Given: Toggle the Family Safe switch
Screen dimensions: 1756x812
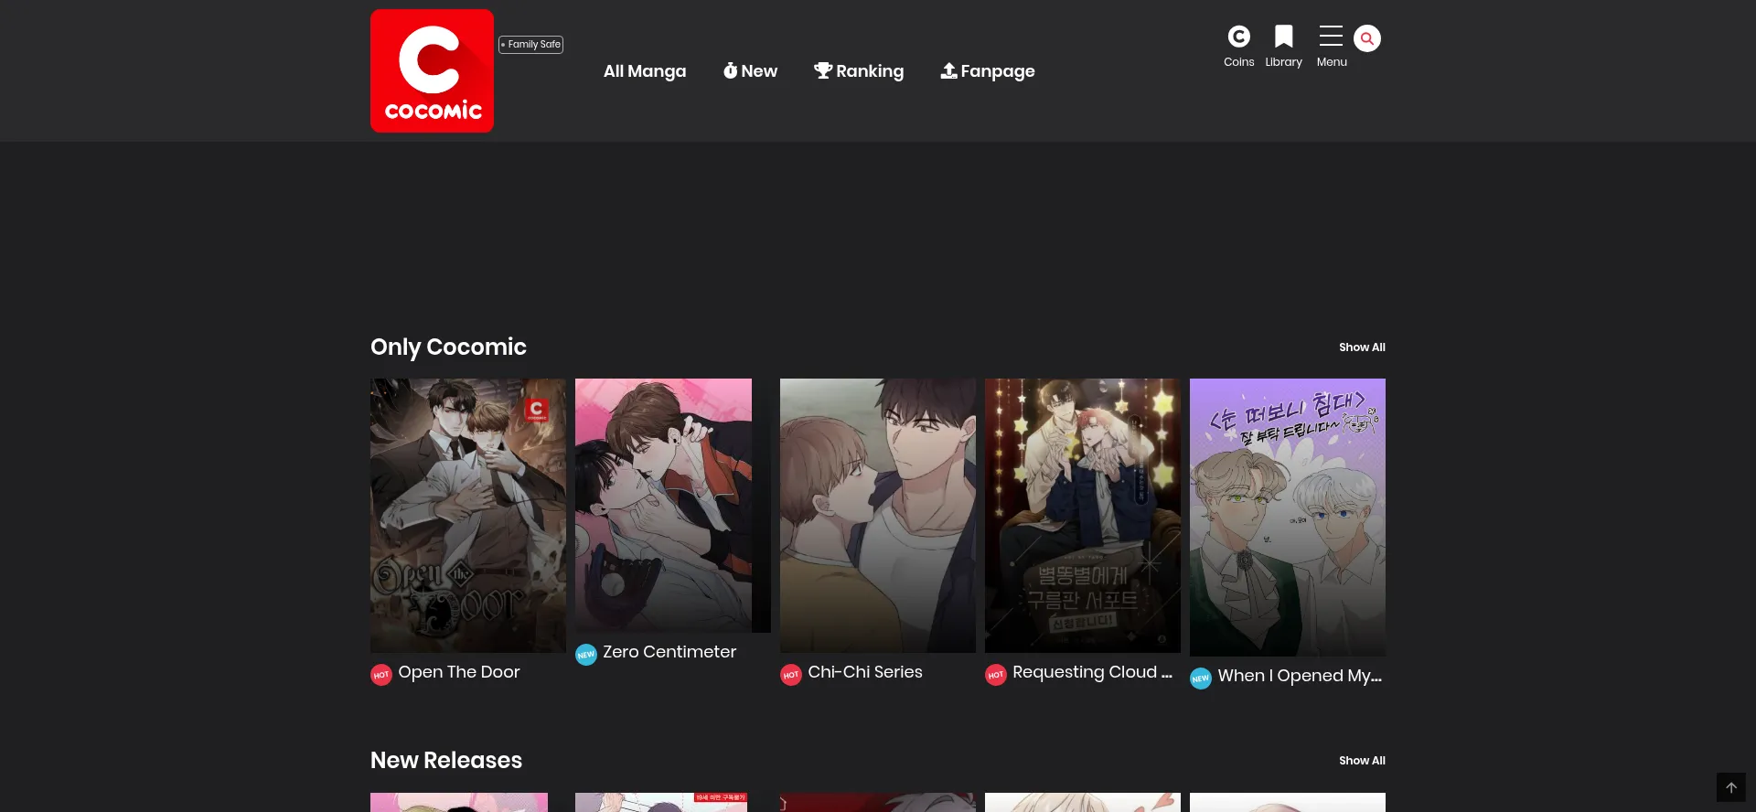Looking at the screenshot, I should tap(530, 45).
